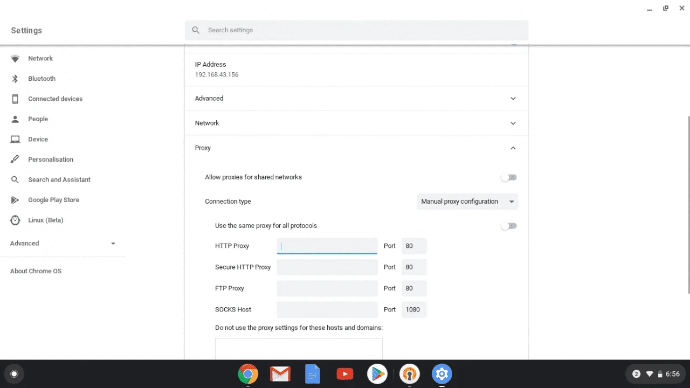Click the Linux (Beta) penguin icon
The height and width of the screenshot is (388, 690).
(x=16, y=220)
